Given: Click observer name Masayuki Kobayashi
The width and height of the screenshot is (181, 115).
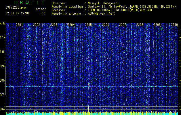Looking at the screenshot, I should click(103, 3).
